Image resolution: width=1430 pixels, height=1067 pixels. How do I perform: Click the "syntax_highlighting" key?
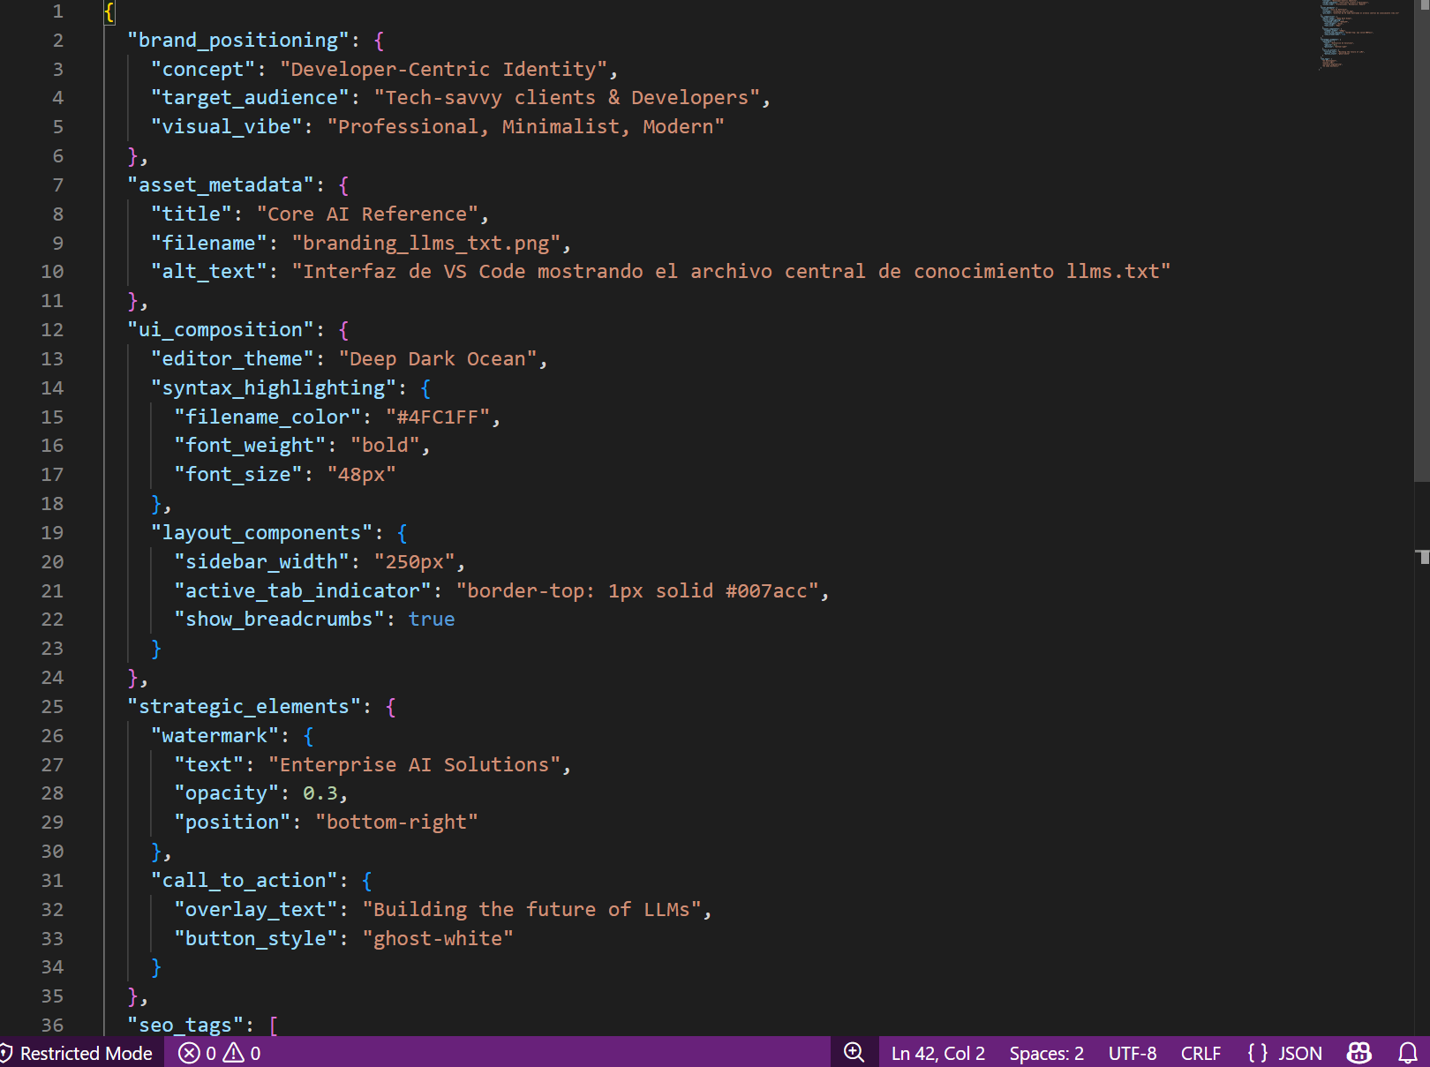pyautogui.click(x=274, y=388)
